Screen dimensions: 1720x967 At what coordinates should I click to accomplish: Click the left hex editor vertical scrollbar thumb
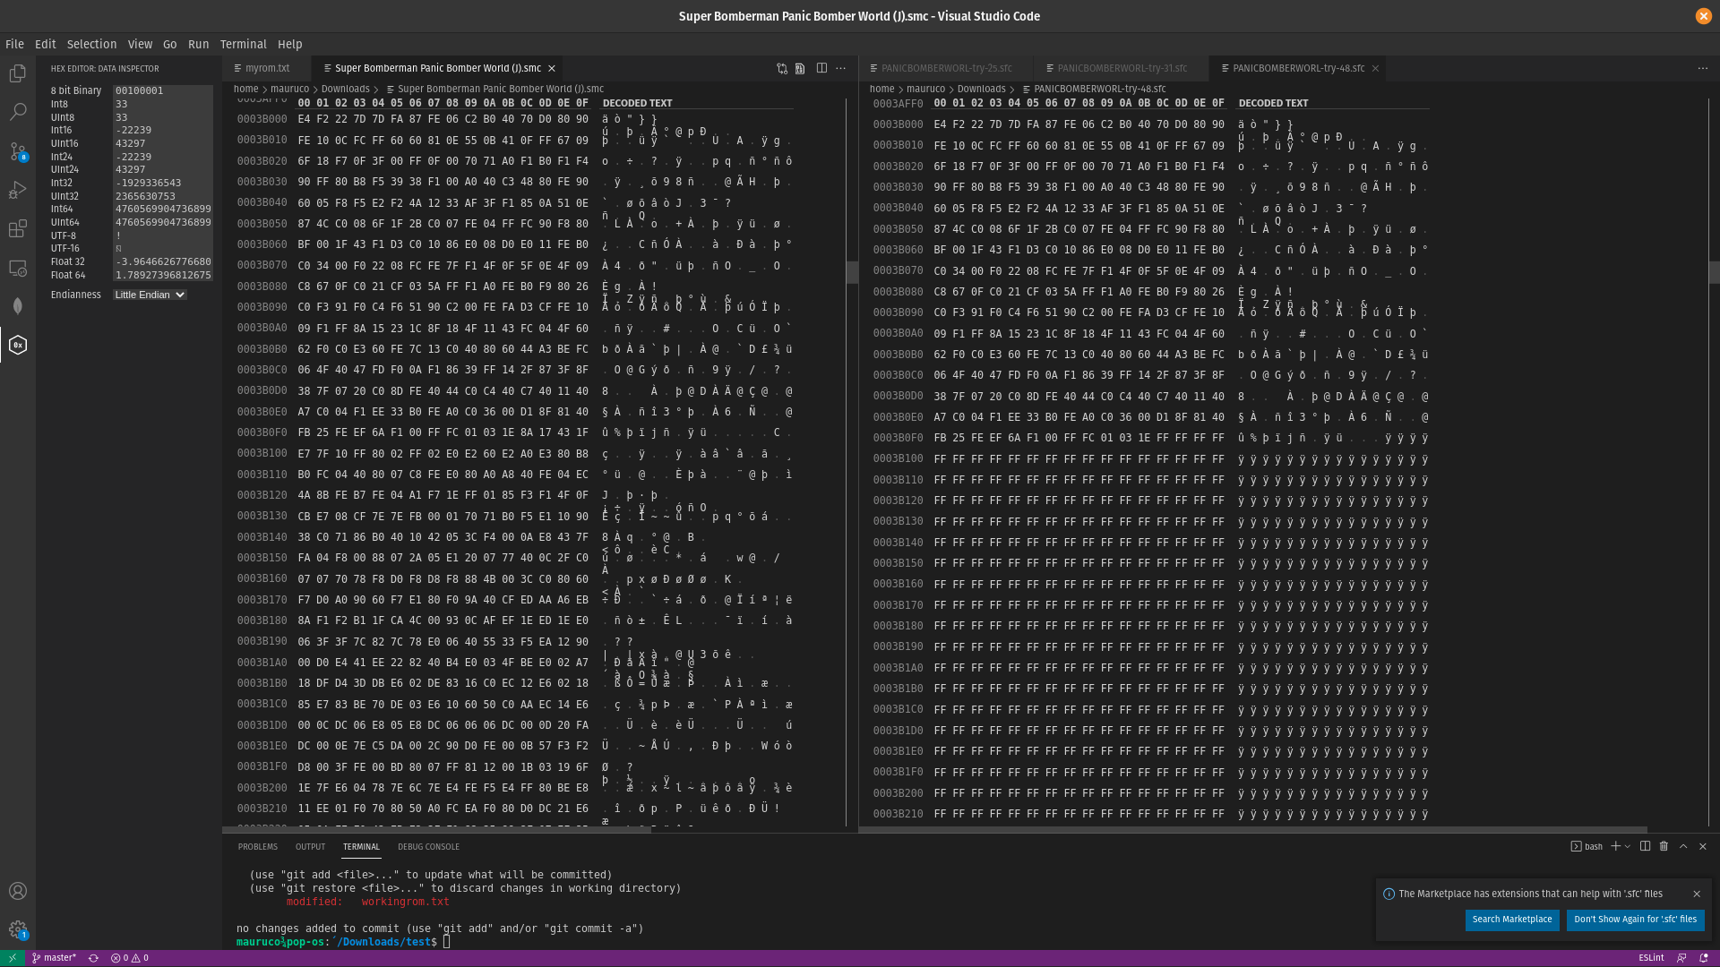(x=852, y=272)
